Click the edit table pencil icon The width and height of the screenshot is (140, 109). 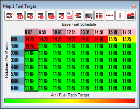9,16
